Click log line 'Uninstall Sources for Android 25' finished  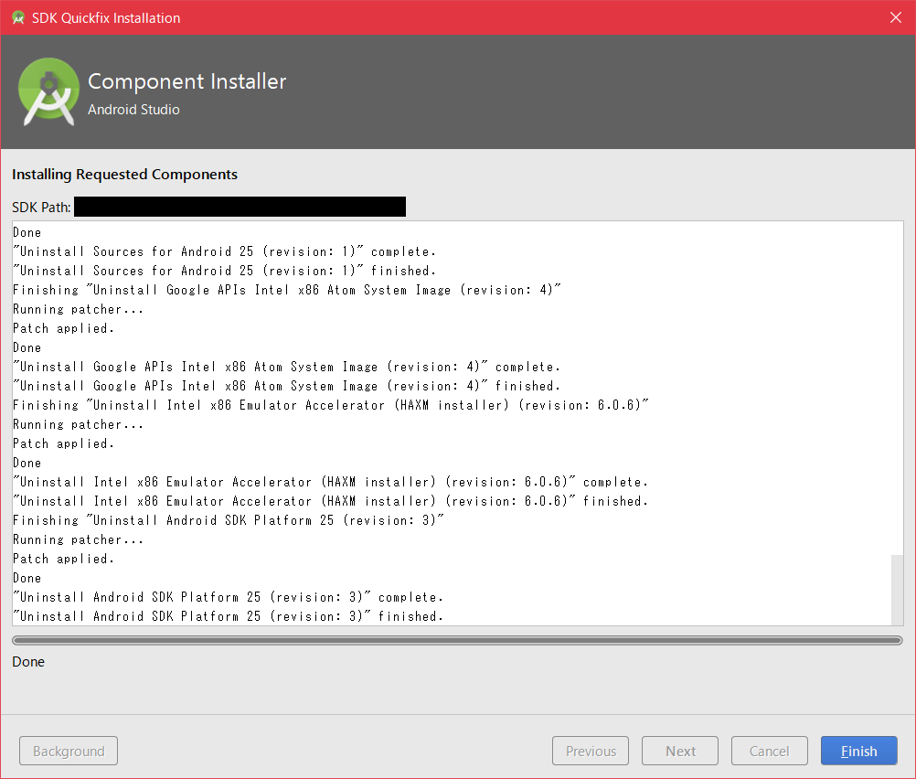coord(224,271)
